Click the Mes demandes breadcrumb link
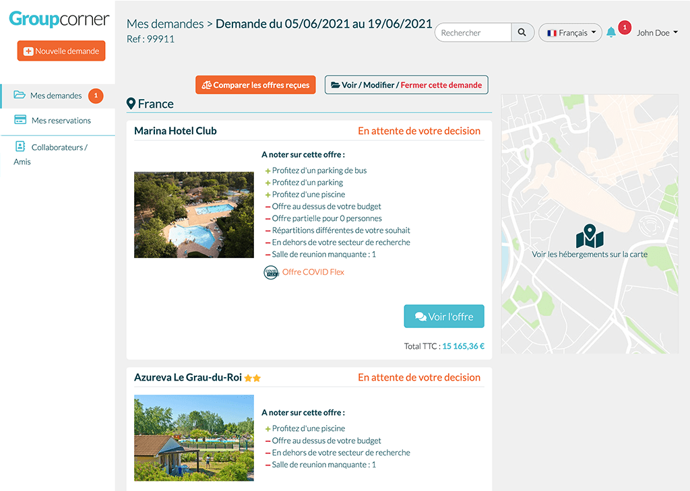Screen dimensions: 690x491 pos(165,24)
